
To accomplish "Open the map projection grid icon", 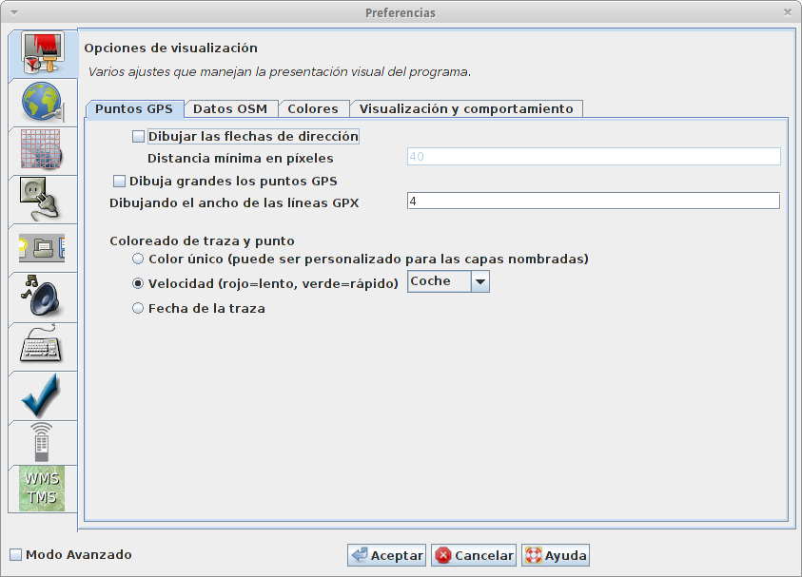I will pyautogui.click(x=42, y=150).
